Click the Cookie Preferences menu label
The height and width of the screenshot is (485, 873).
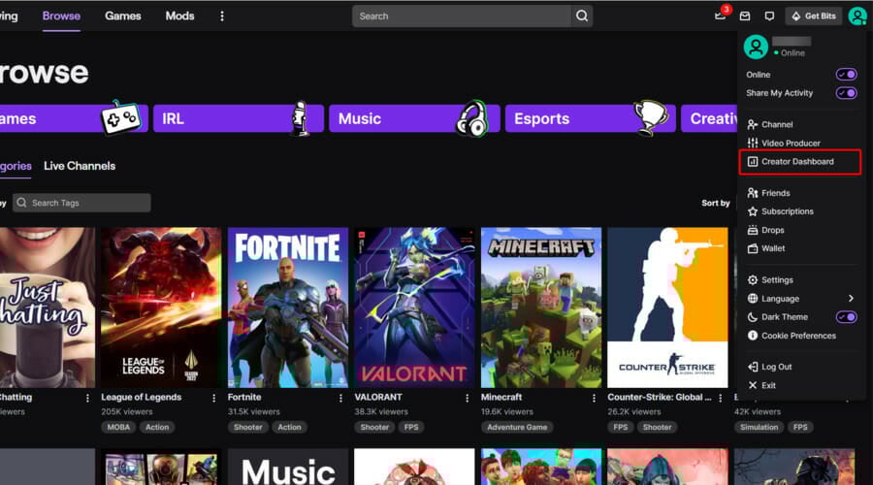click(798, 336)
